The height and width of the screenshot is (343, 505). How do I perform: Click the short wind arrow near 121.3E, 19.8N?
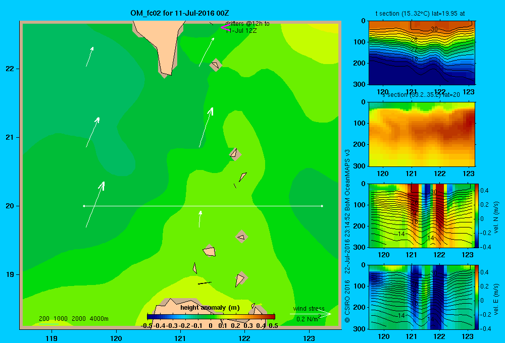coord(200,219)
